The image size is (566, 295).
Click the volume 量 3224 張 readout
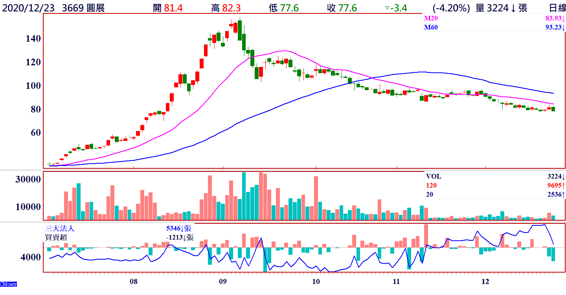tap(501, 8)
